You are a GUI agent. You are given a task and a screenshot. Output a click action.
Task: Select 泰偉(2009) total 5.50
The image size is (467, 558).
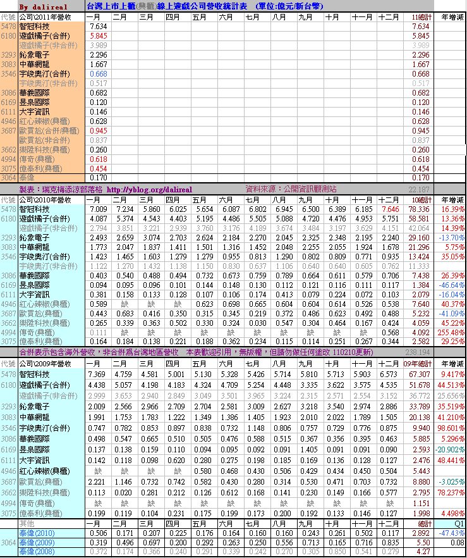pyautogui.click(x=423, y=543)
